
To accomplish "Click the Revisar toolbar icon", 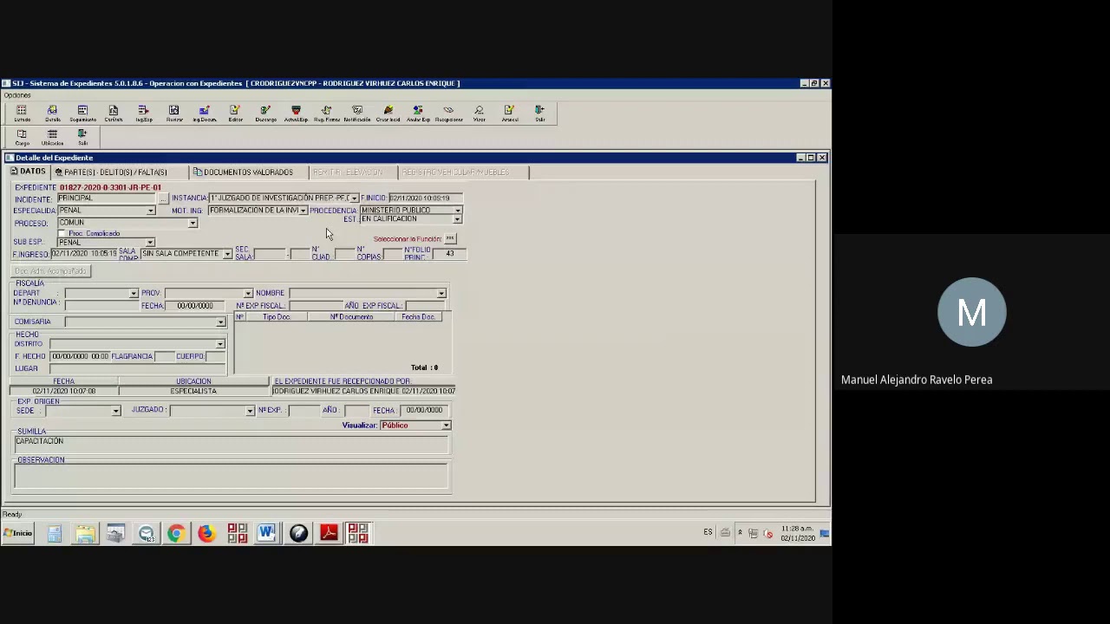I will pyautogui.click(x=174, y=114).
